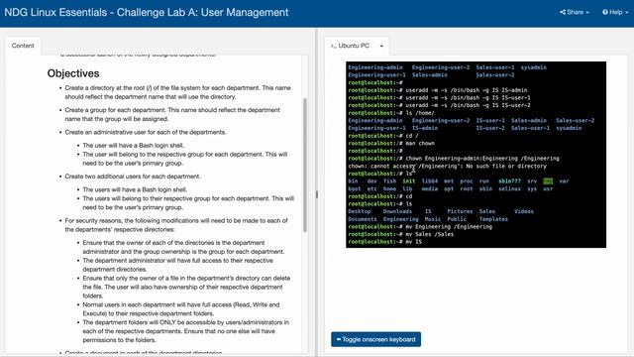Viewport: 634px width, 357px height.
Task: Open the Share menu
Action: (575, 12)
